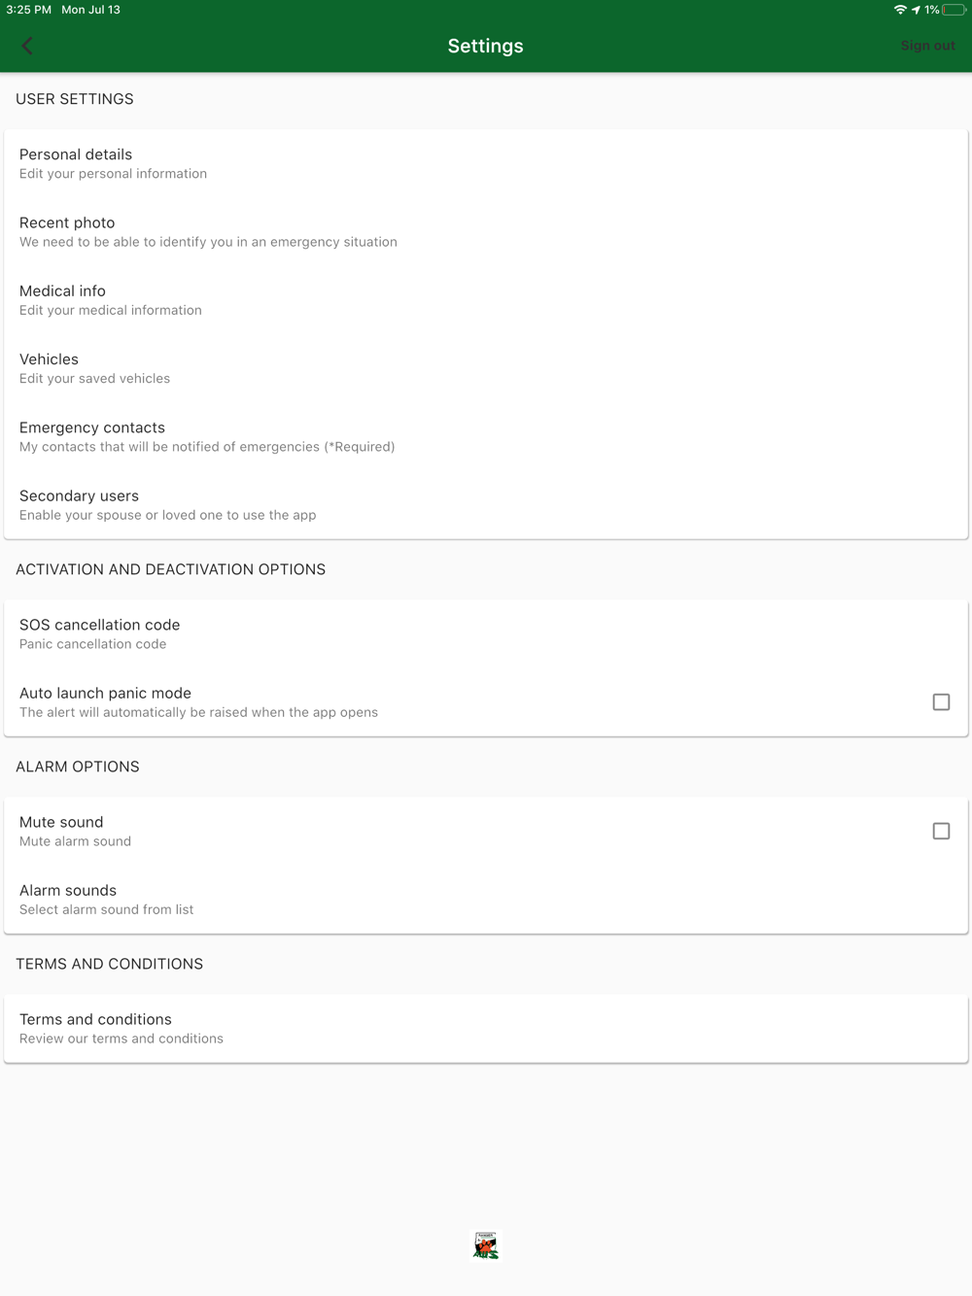Viewport: 972px width, 1296px height.
Task: Open Emergency contacts
Action: (486, 436)
